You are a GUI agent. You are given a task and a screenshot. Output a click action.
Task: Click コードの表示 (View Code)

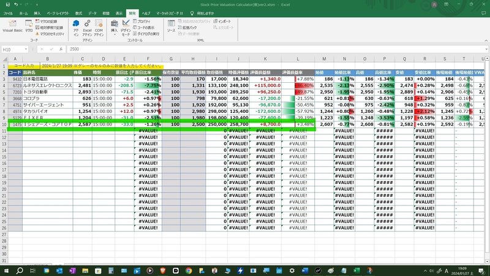pos(143,28)
